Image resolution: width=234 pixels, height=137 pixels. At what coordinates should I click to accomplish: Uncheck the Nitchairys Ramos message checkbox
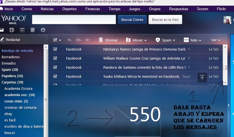tap(55, 49)
